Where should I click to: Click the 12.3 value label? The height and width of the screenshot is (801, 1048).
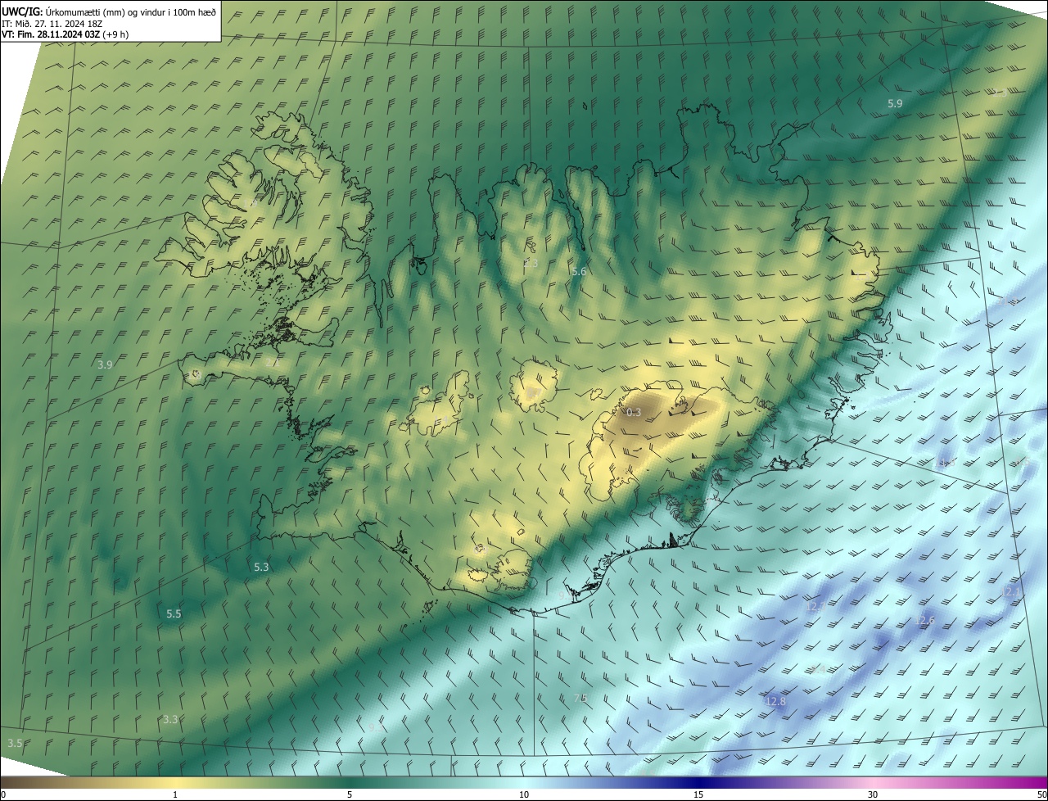tap(816, 607)
